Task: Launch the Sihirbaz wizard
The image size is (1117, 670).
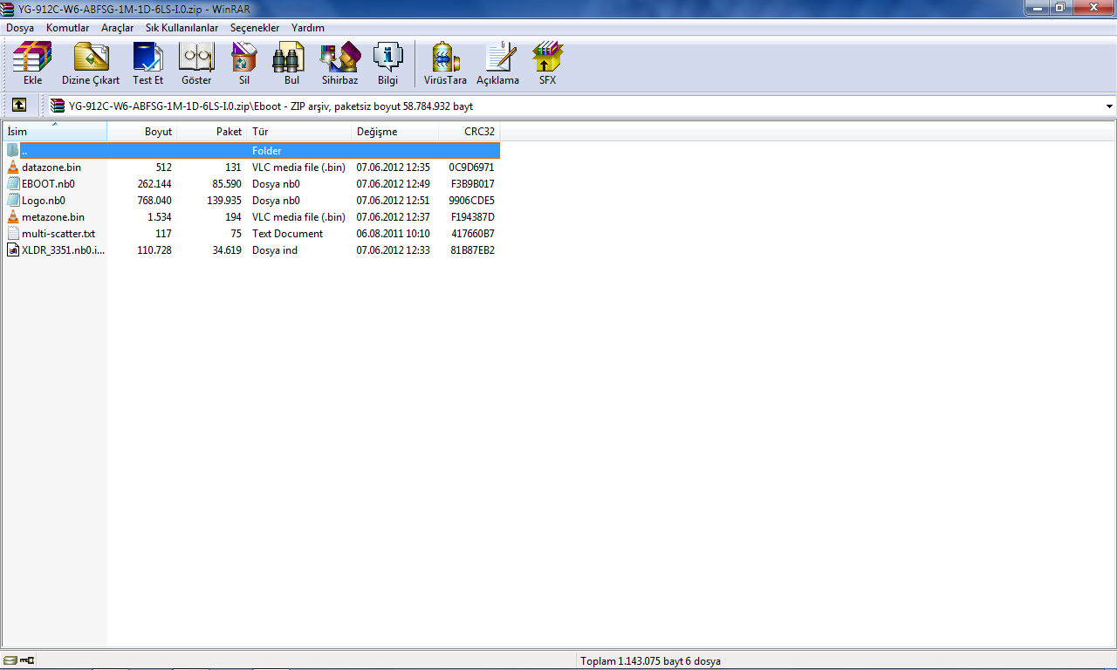Action: (339, 64)
